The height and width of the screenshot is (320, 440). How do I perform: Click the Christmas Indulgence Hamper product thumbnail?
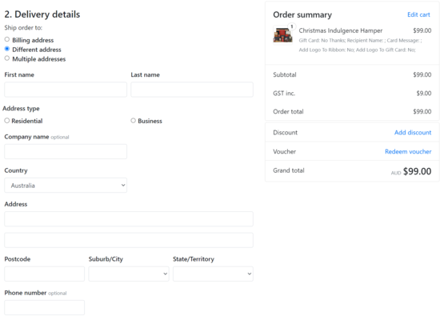pos(283,35)
